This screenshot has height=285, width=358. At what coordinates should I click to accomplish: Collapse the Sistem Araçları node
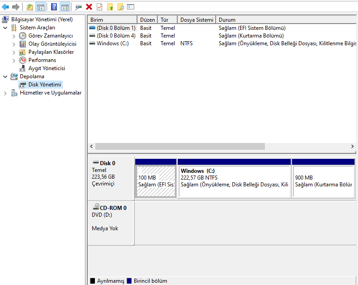click(x=5, y=28)
